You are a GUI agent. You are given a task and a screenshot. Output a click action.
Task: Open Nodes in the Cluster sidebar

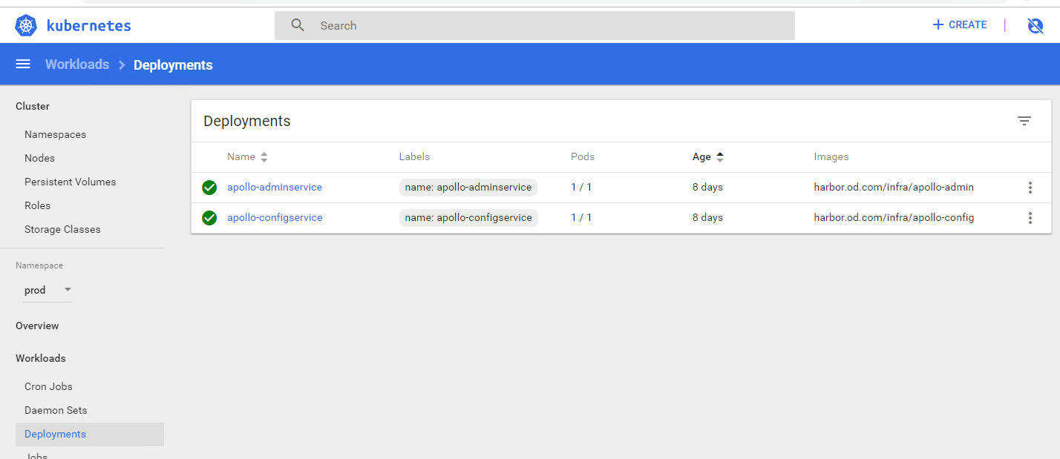[x=39, y=158]
